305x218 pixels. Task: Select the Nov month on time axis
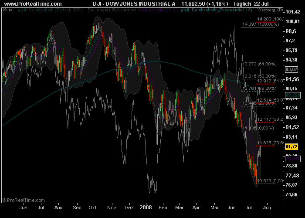coord(112,208)
